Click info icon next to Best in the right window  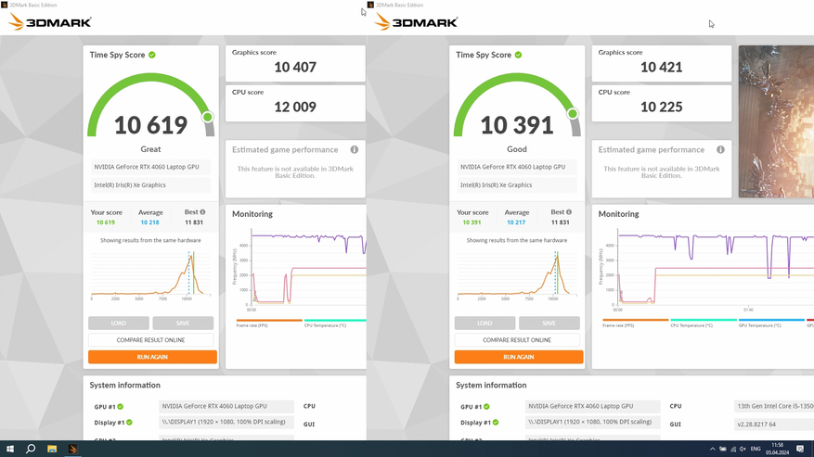click(x=569, y=211)
